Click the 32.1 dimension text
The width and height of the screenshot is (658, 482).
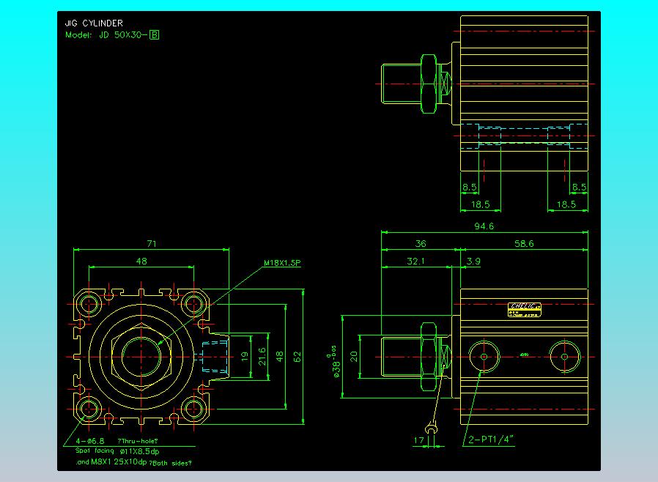click(416, 262)
